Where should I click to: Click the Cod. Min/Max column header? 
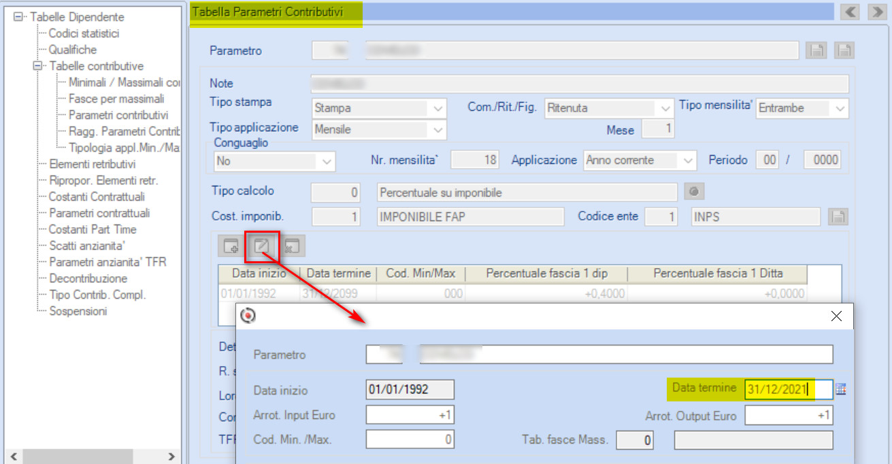coord(422,274)
